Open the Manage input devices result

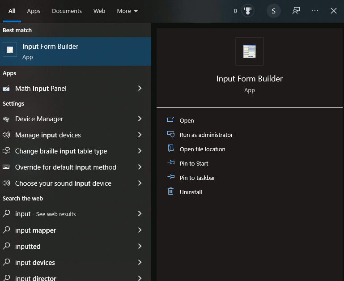[76, 135]
